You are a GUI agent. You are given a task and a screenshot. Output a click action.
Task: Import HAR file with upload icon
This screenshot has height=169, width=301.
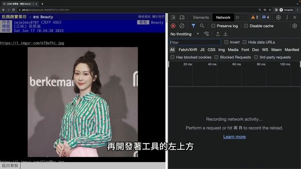coord(218,34)
